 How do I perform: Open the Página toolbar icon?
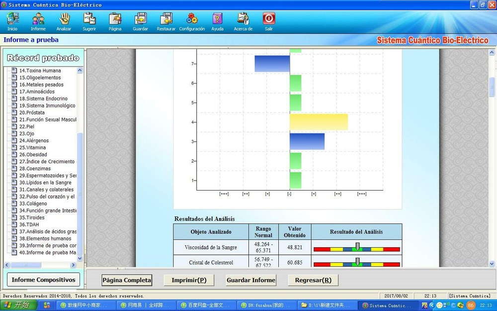[115, 19]
